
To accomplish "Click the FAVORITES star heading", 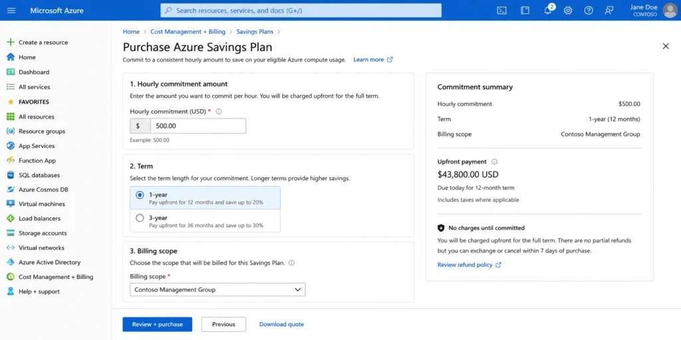I will coord(28,102).
